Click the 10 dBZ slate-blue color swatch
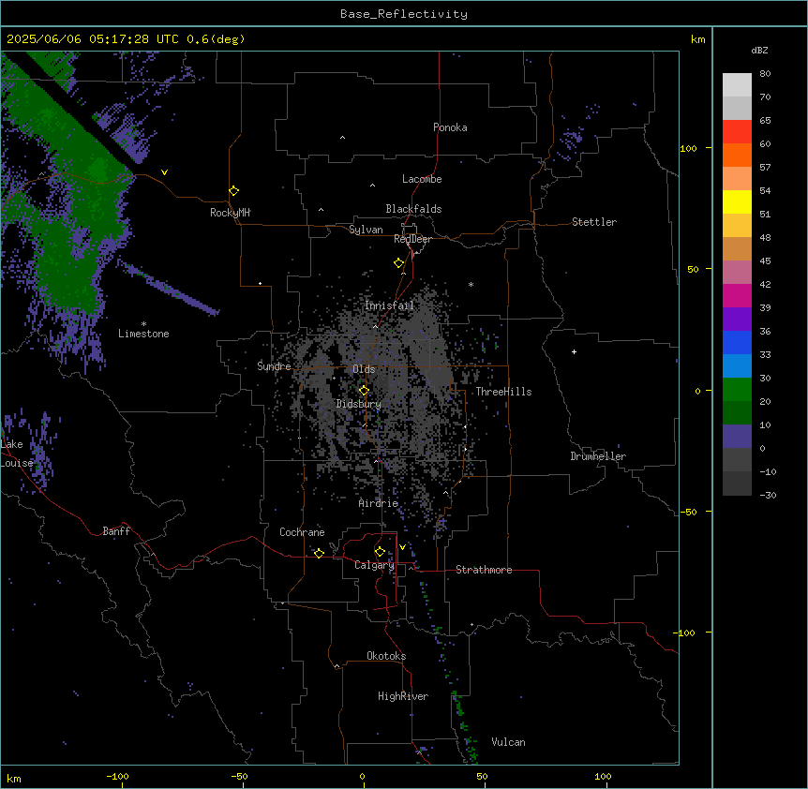 pyautogui.click(x=737, y=437)
